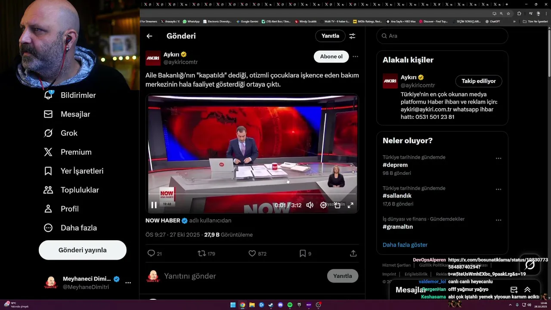This screenshot has height=310, width=551.
Task: Open Windy: Sıcaklık bookmark
Action: (x=306, y=21)
